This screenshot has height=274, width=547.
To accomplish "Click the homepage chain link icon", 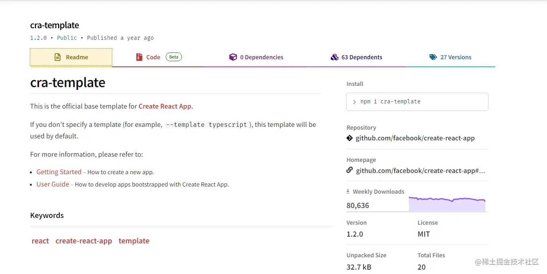I will [x=350, y=170].
